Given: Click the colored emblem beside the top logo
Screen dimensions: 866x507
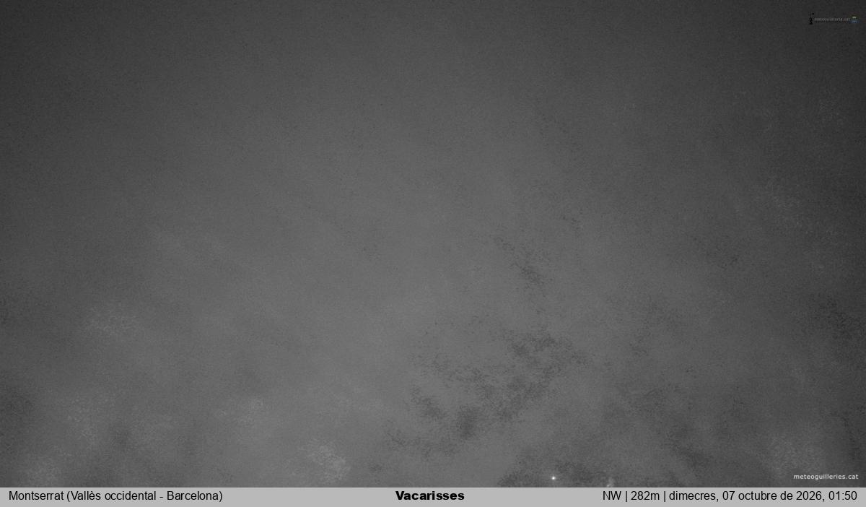Looking at the screenshot, I should click(x=854, y=20).
